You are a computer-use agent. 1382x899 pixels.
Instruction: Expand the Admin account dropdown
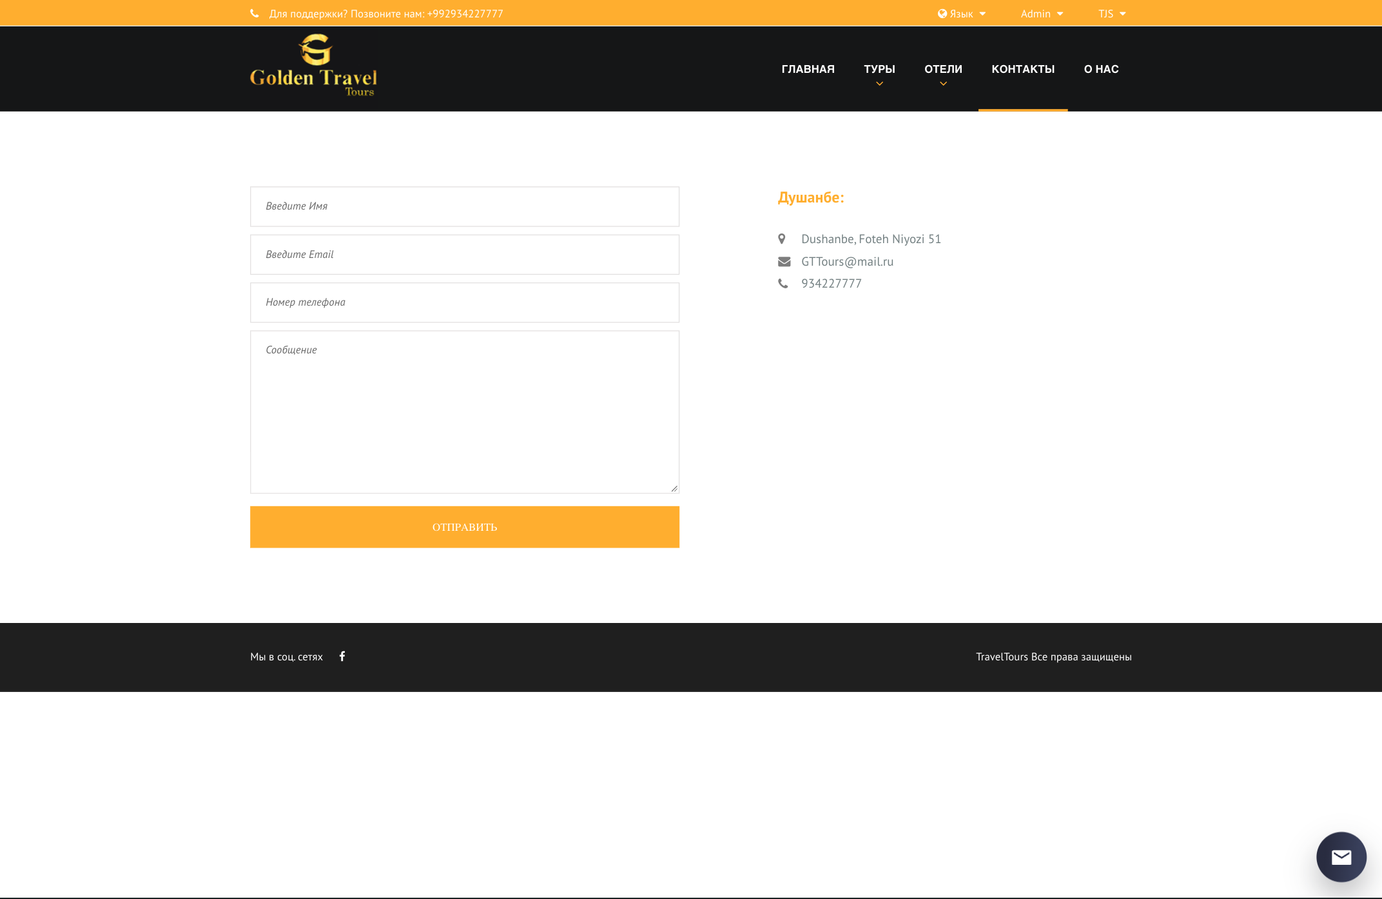click(1042, 14)
